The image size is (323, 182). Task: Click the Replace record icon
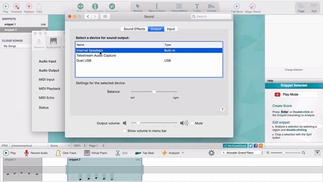point(29,7)
